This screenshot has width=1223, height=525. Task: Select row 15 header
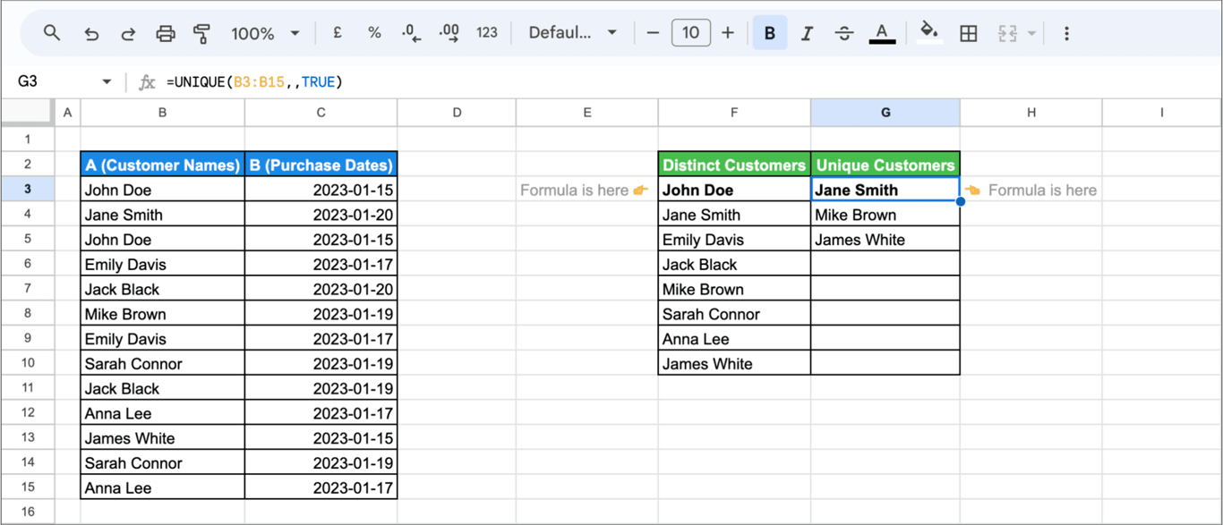click(27, 487)
